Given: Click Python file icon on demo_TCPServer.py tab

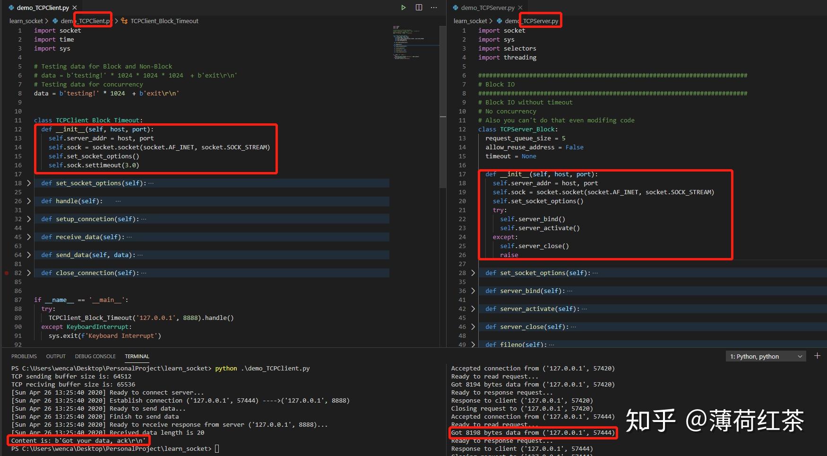Looking at the screenshot, I should coord(456,8).
